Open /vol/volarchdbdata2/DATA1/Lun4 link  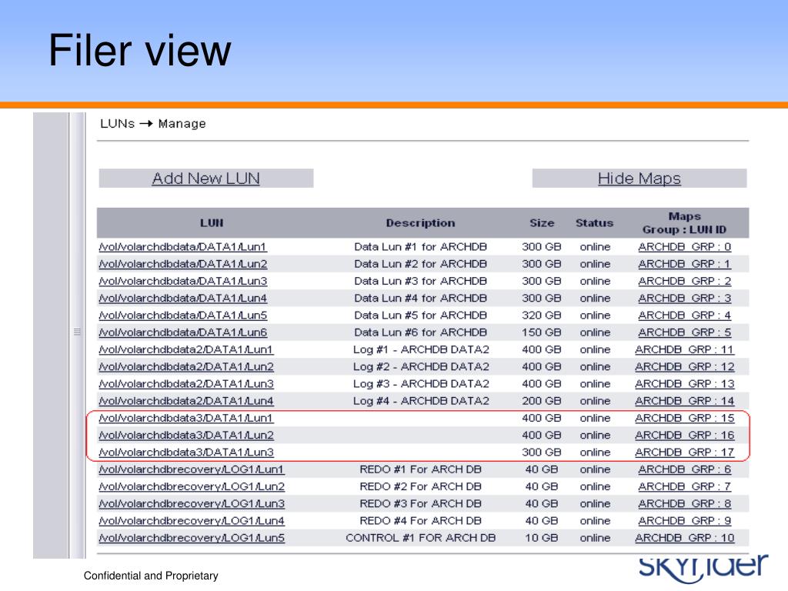pyautogui.click(x=186, y=400)
